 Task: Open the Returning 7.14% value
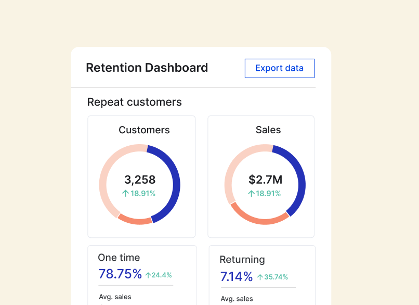[x=236, y=276]
